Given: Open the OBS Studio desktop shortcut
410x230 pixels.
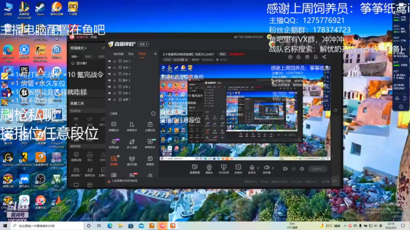Looking at the screenshot, I should tap(40, 181).
